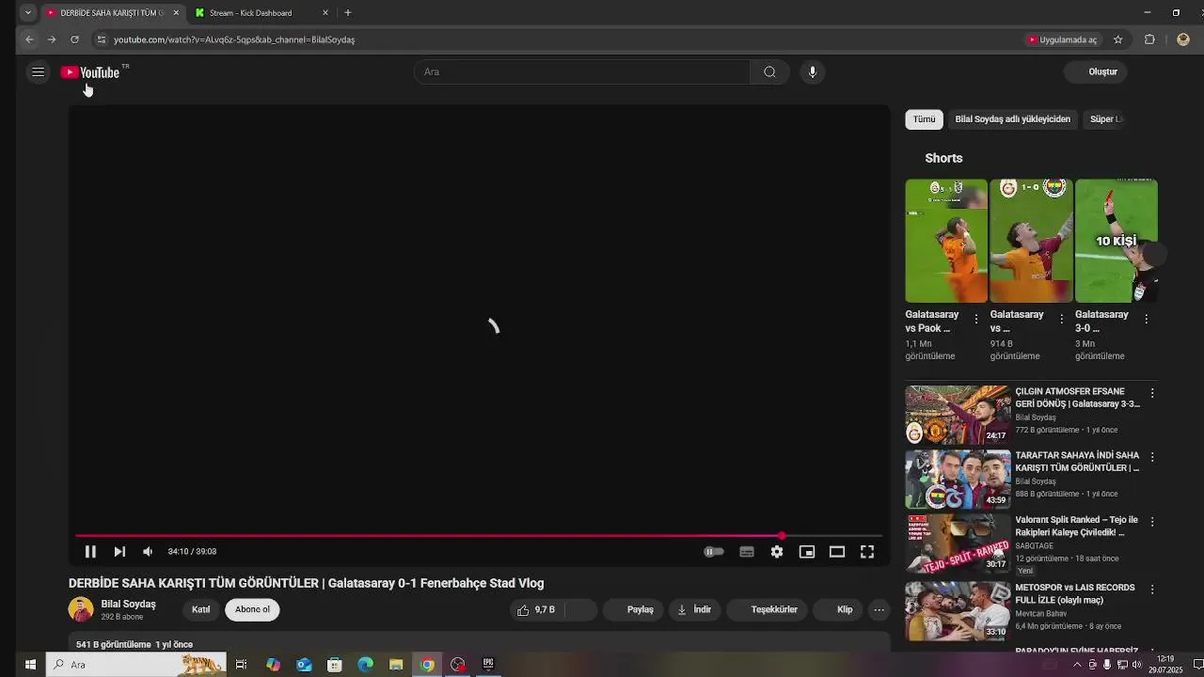The height and width of the screenshot is (677, 1204).
Task: Create a clip with Klip button
Action: (x=838, y=609)
